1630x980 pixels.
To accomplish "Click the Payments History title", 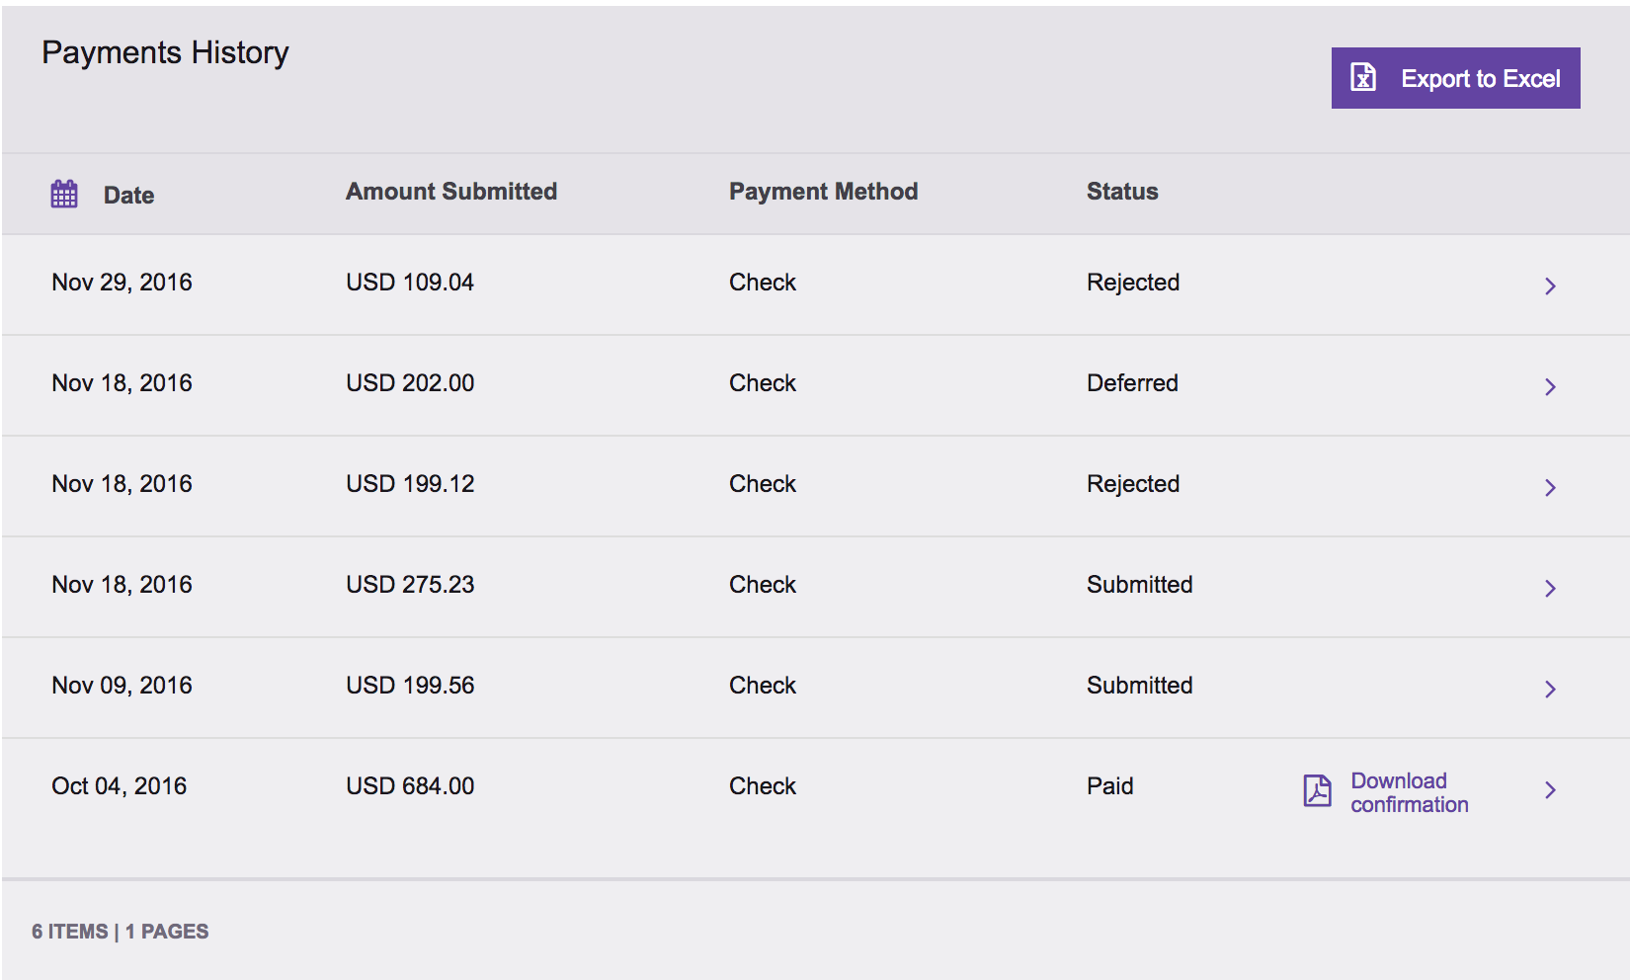I will coord(164,51).
